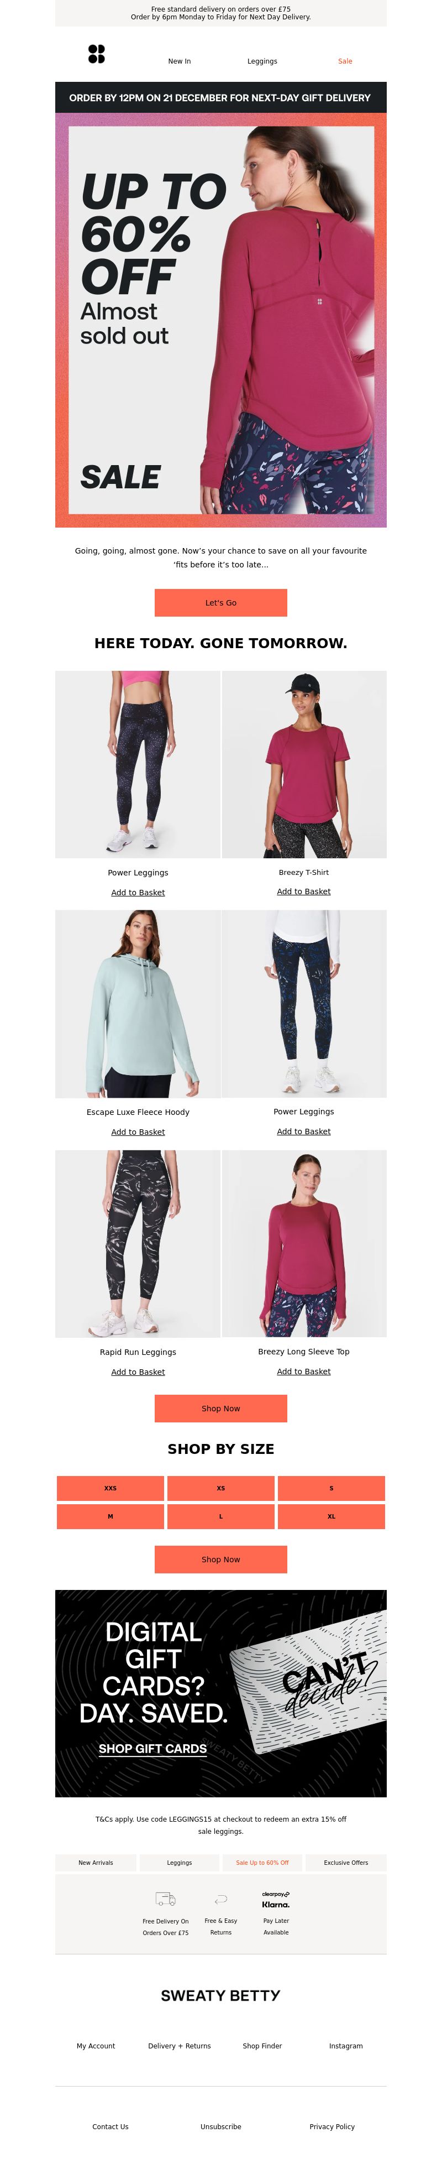442x2164 pixels.
Task: Select the XXS size button
Action: [x=110, y=1488]
